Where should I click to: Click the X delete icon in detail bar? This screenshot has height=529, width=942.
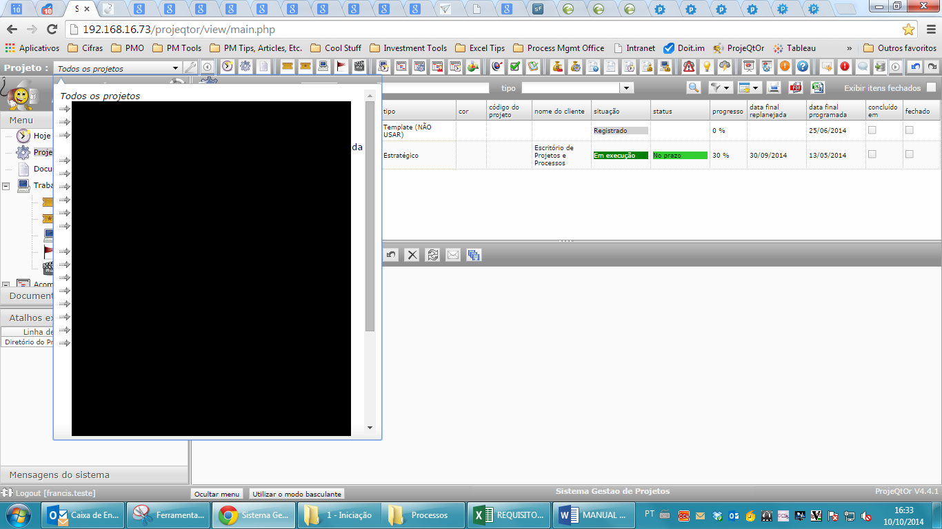tap(412, 255)
